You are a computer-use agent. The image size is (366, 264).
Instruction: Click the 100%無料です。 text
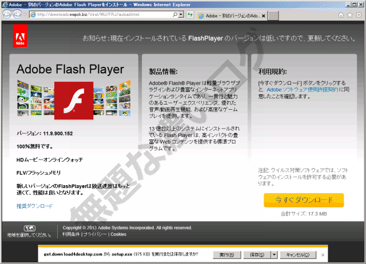click(34, 146)
